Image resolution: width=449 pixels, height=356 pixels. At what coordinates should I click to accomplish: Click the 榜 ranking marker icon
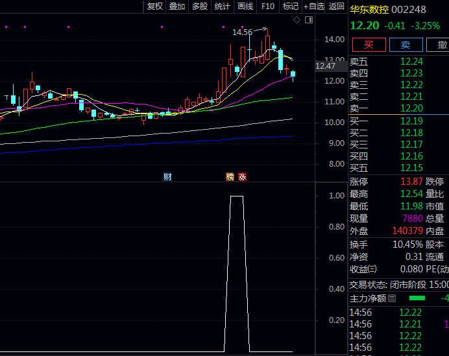tap(230, 176)
